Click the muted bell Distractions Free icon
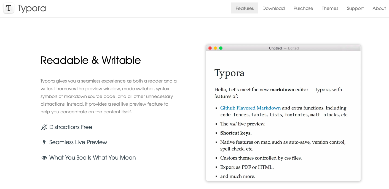389x189 pixels. pos(44,127)
